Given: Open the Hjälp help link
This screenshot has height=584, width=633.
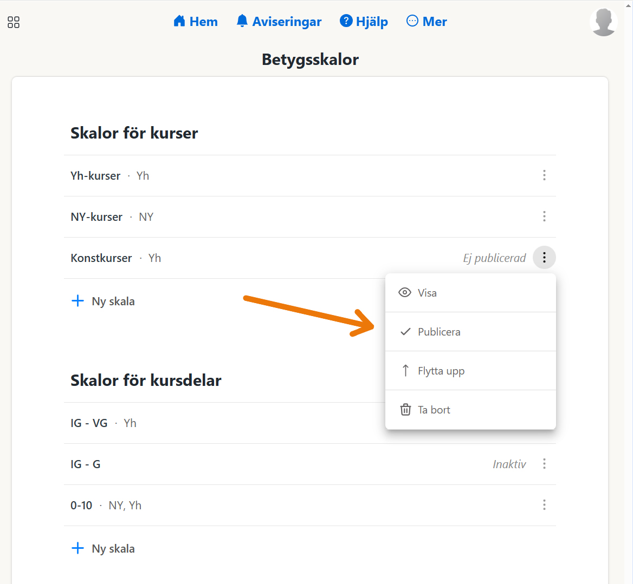Looking at the screenshot, I should [364, 22].
